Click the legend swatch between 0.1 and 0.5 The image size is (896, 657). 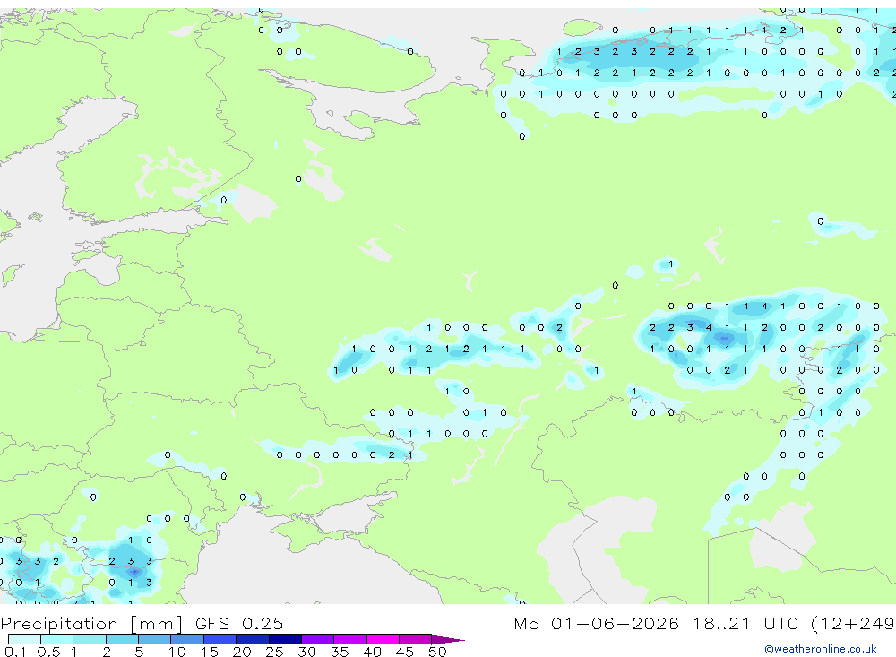pos(24,639)
